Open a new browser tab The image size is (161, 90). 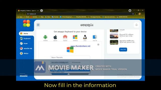(42, 10)
